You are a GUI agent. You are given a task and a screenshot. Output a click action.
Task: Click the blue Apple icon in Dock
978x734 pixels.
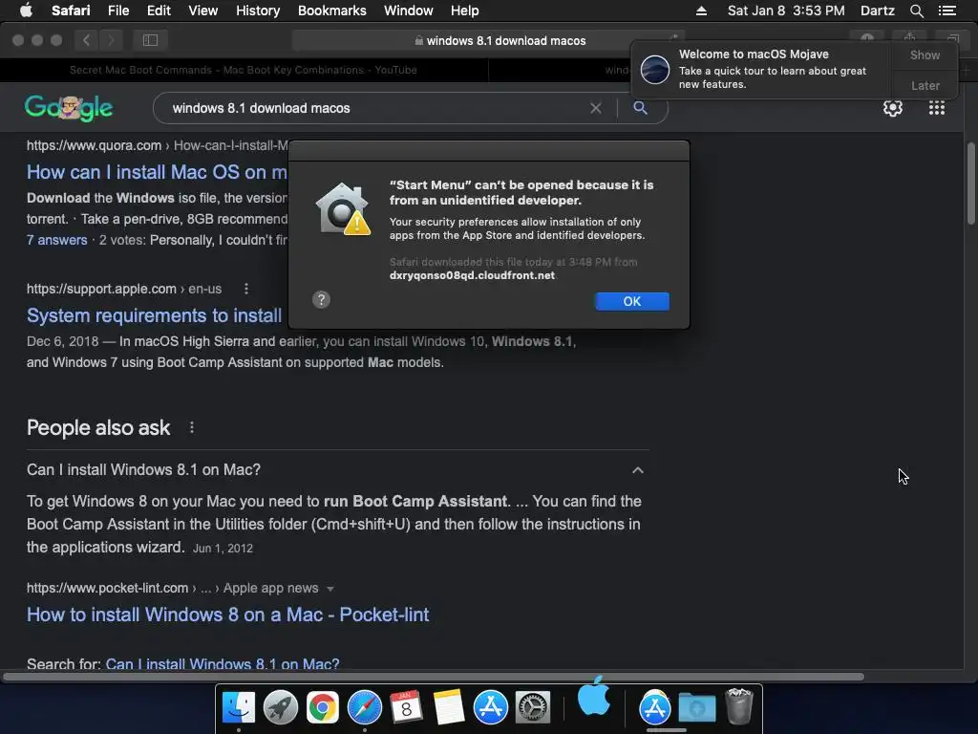click(594, 696)
